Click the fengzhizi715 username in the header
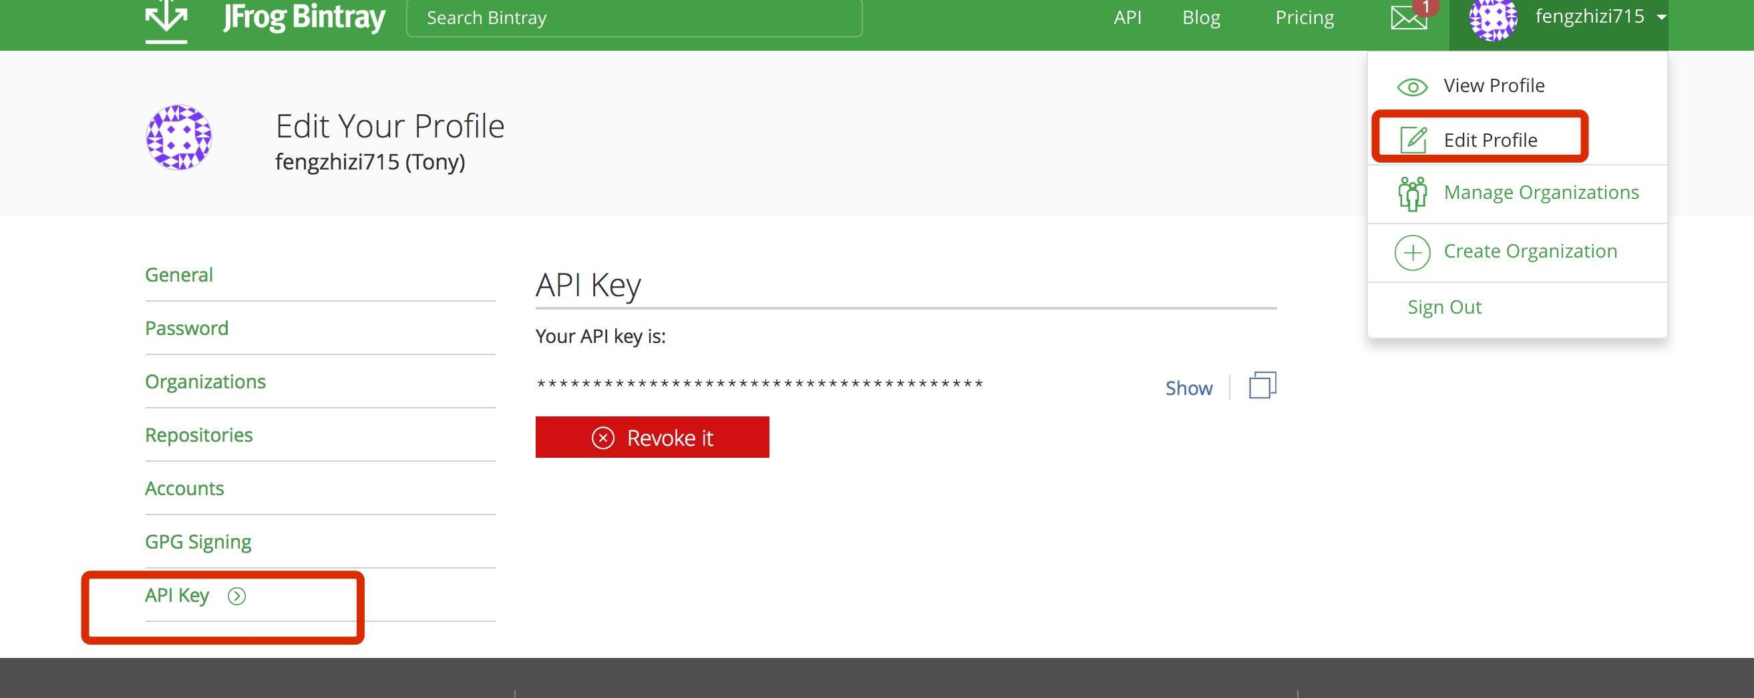The width and height of the screenshot is (1754, 698). pos(1589,15)
